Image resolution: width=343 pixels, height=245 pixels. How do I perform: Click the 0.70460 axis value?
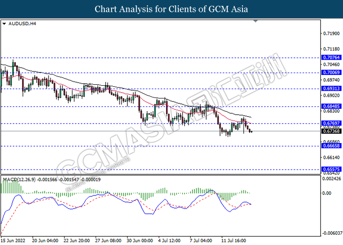(331, 65)
